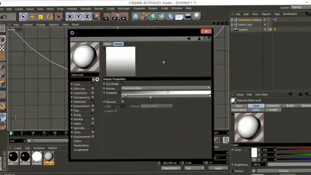Toggle the Bump channel checkbox
311x175 pixels.
point(93,115)
